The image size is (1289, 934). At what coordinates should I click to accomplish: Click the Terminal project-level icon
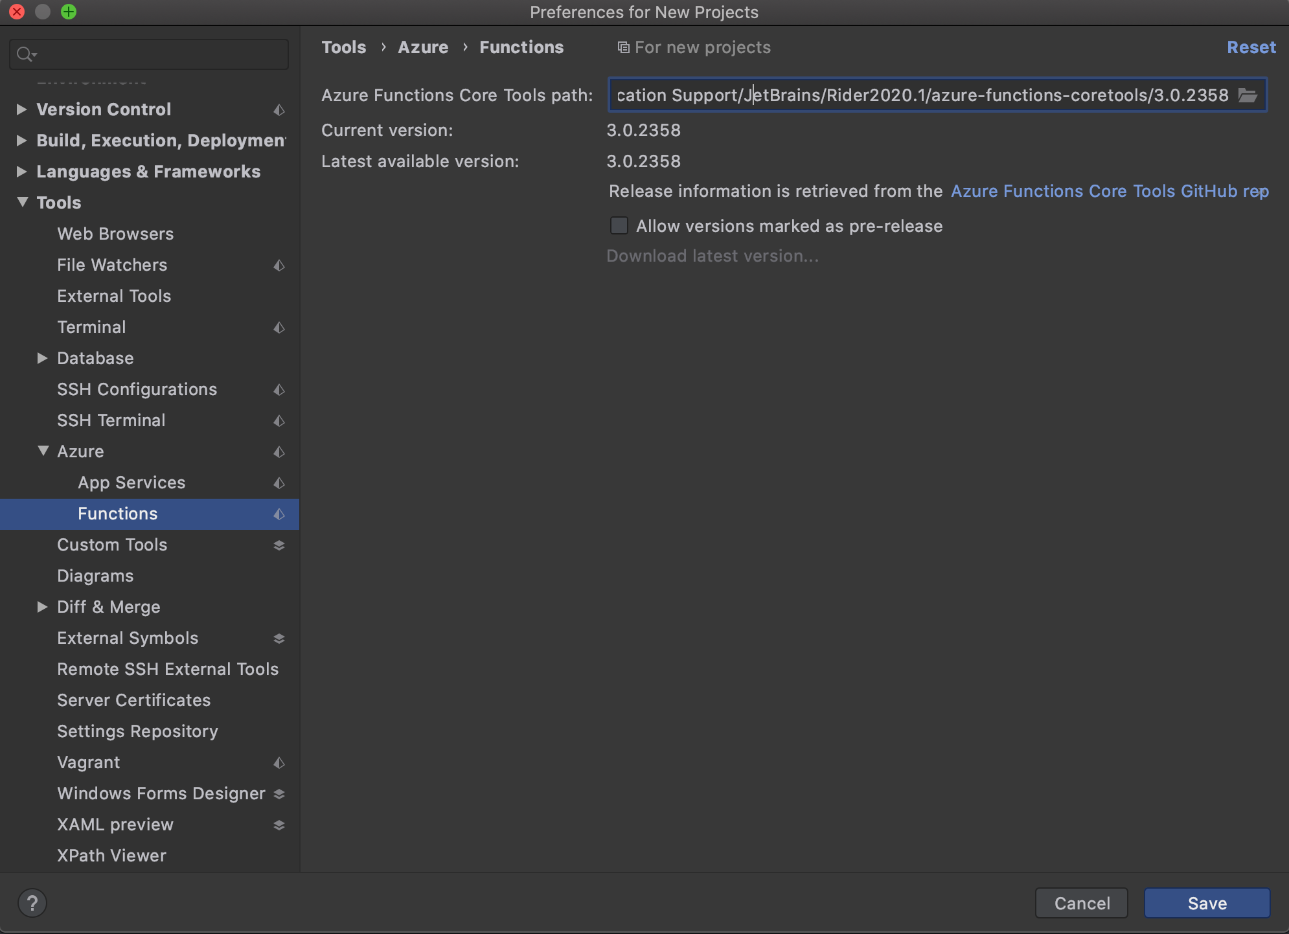pyautogui.click(x=279, y=327)
